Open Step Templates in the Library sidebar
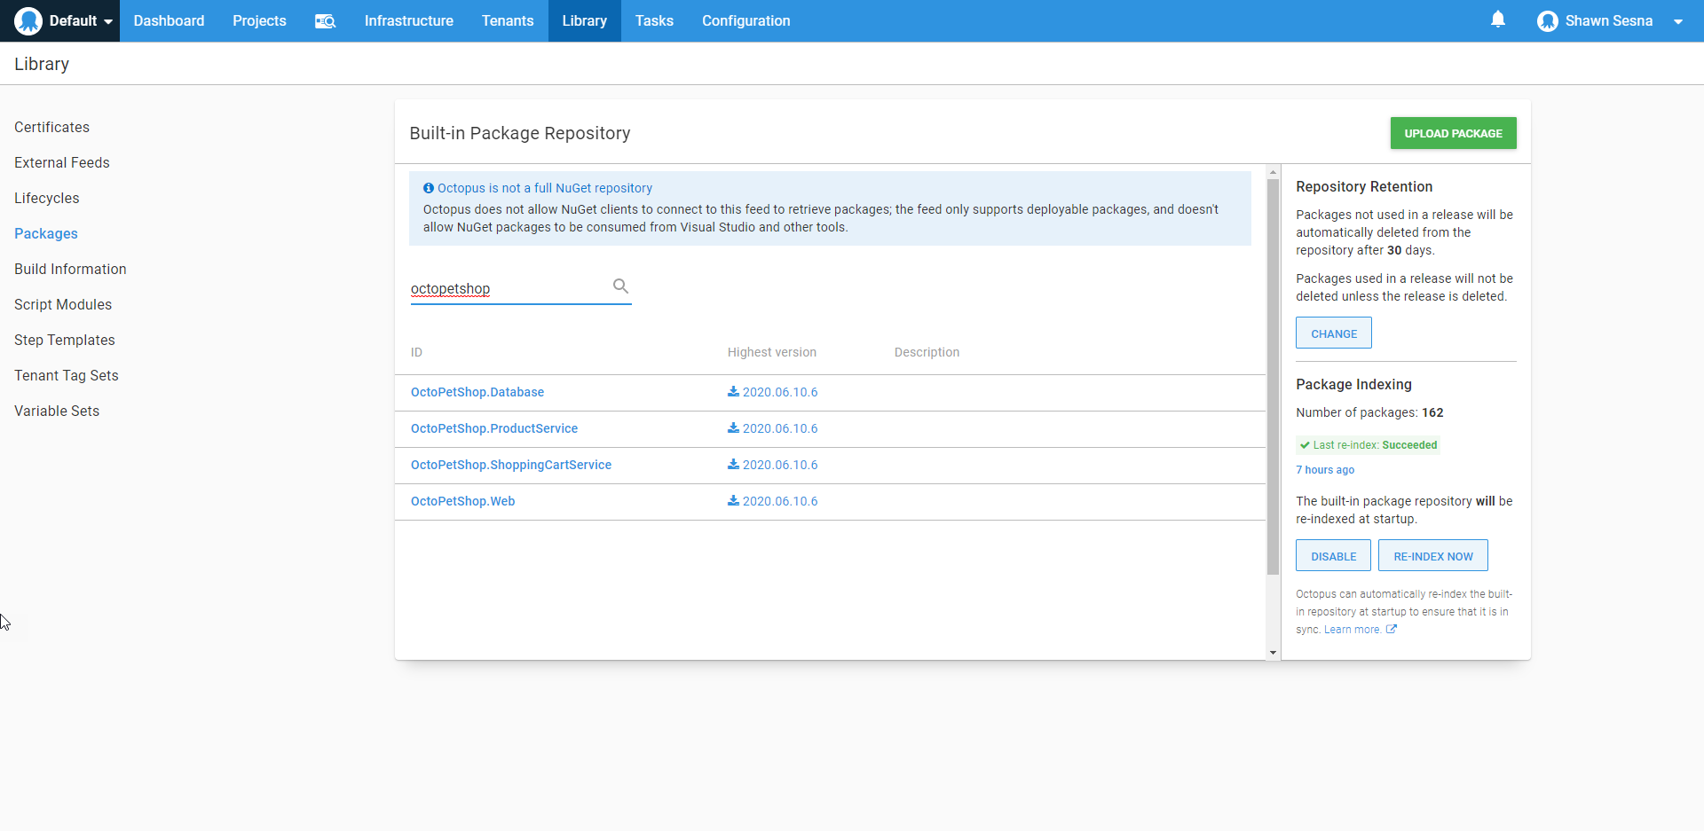Image resolution: width=1704 pixels, height=831 pixels. click(x=65, y=340)
